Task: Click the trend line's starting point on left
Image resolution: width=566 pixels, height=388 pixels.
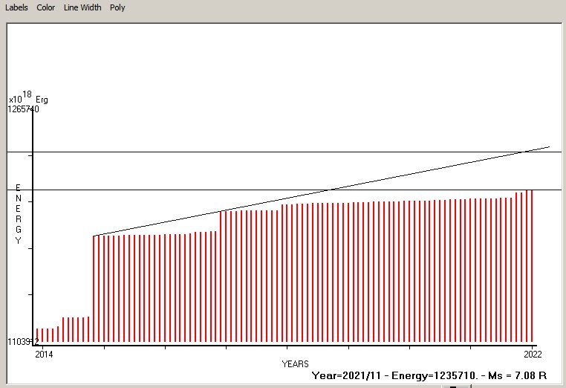Action: [94, 236]
